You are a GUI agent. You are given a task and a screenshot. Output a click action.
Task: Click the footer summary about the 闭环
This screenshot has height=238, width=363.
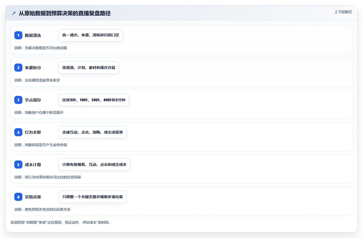(60, 222)
